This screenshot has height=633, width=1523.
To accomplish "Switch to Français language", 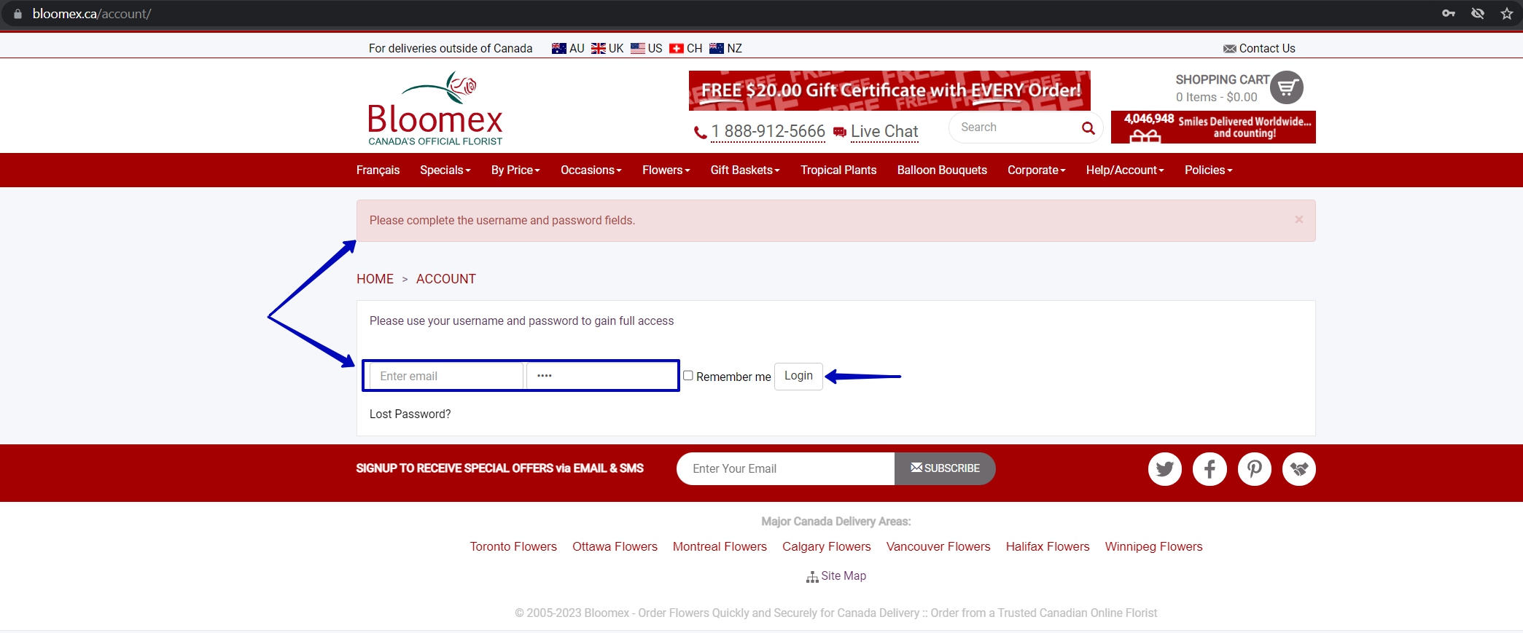I will click(378, 170).
